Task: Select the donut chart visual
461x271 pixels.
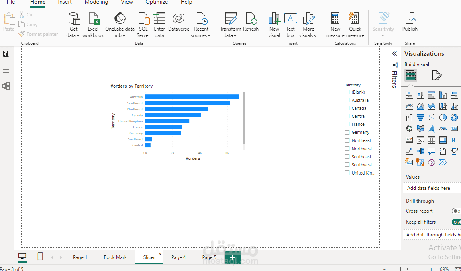Action: coord(454,117)
